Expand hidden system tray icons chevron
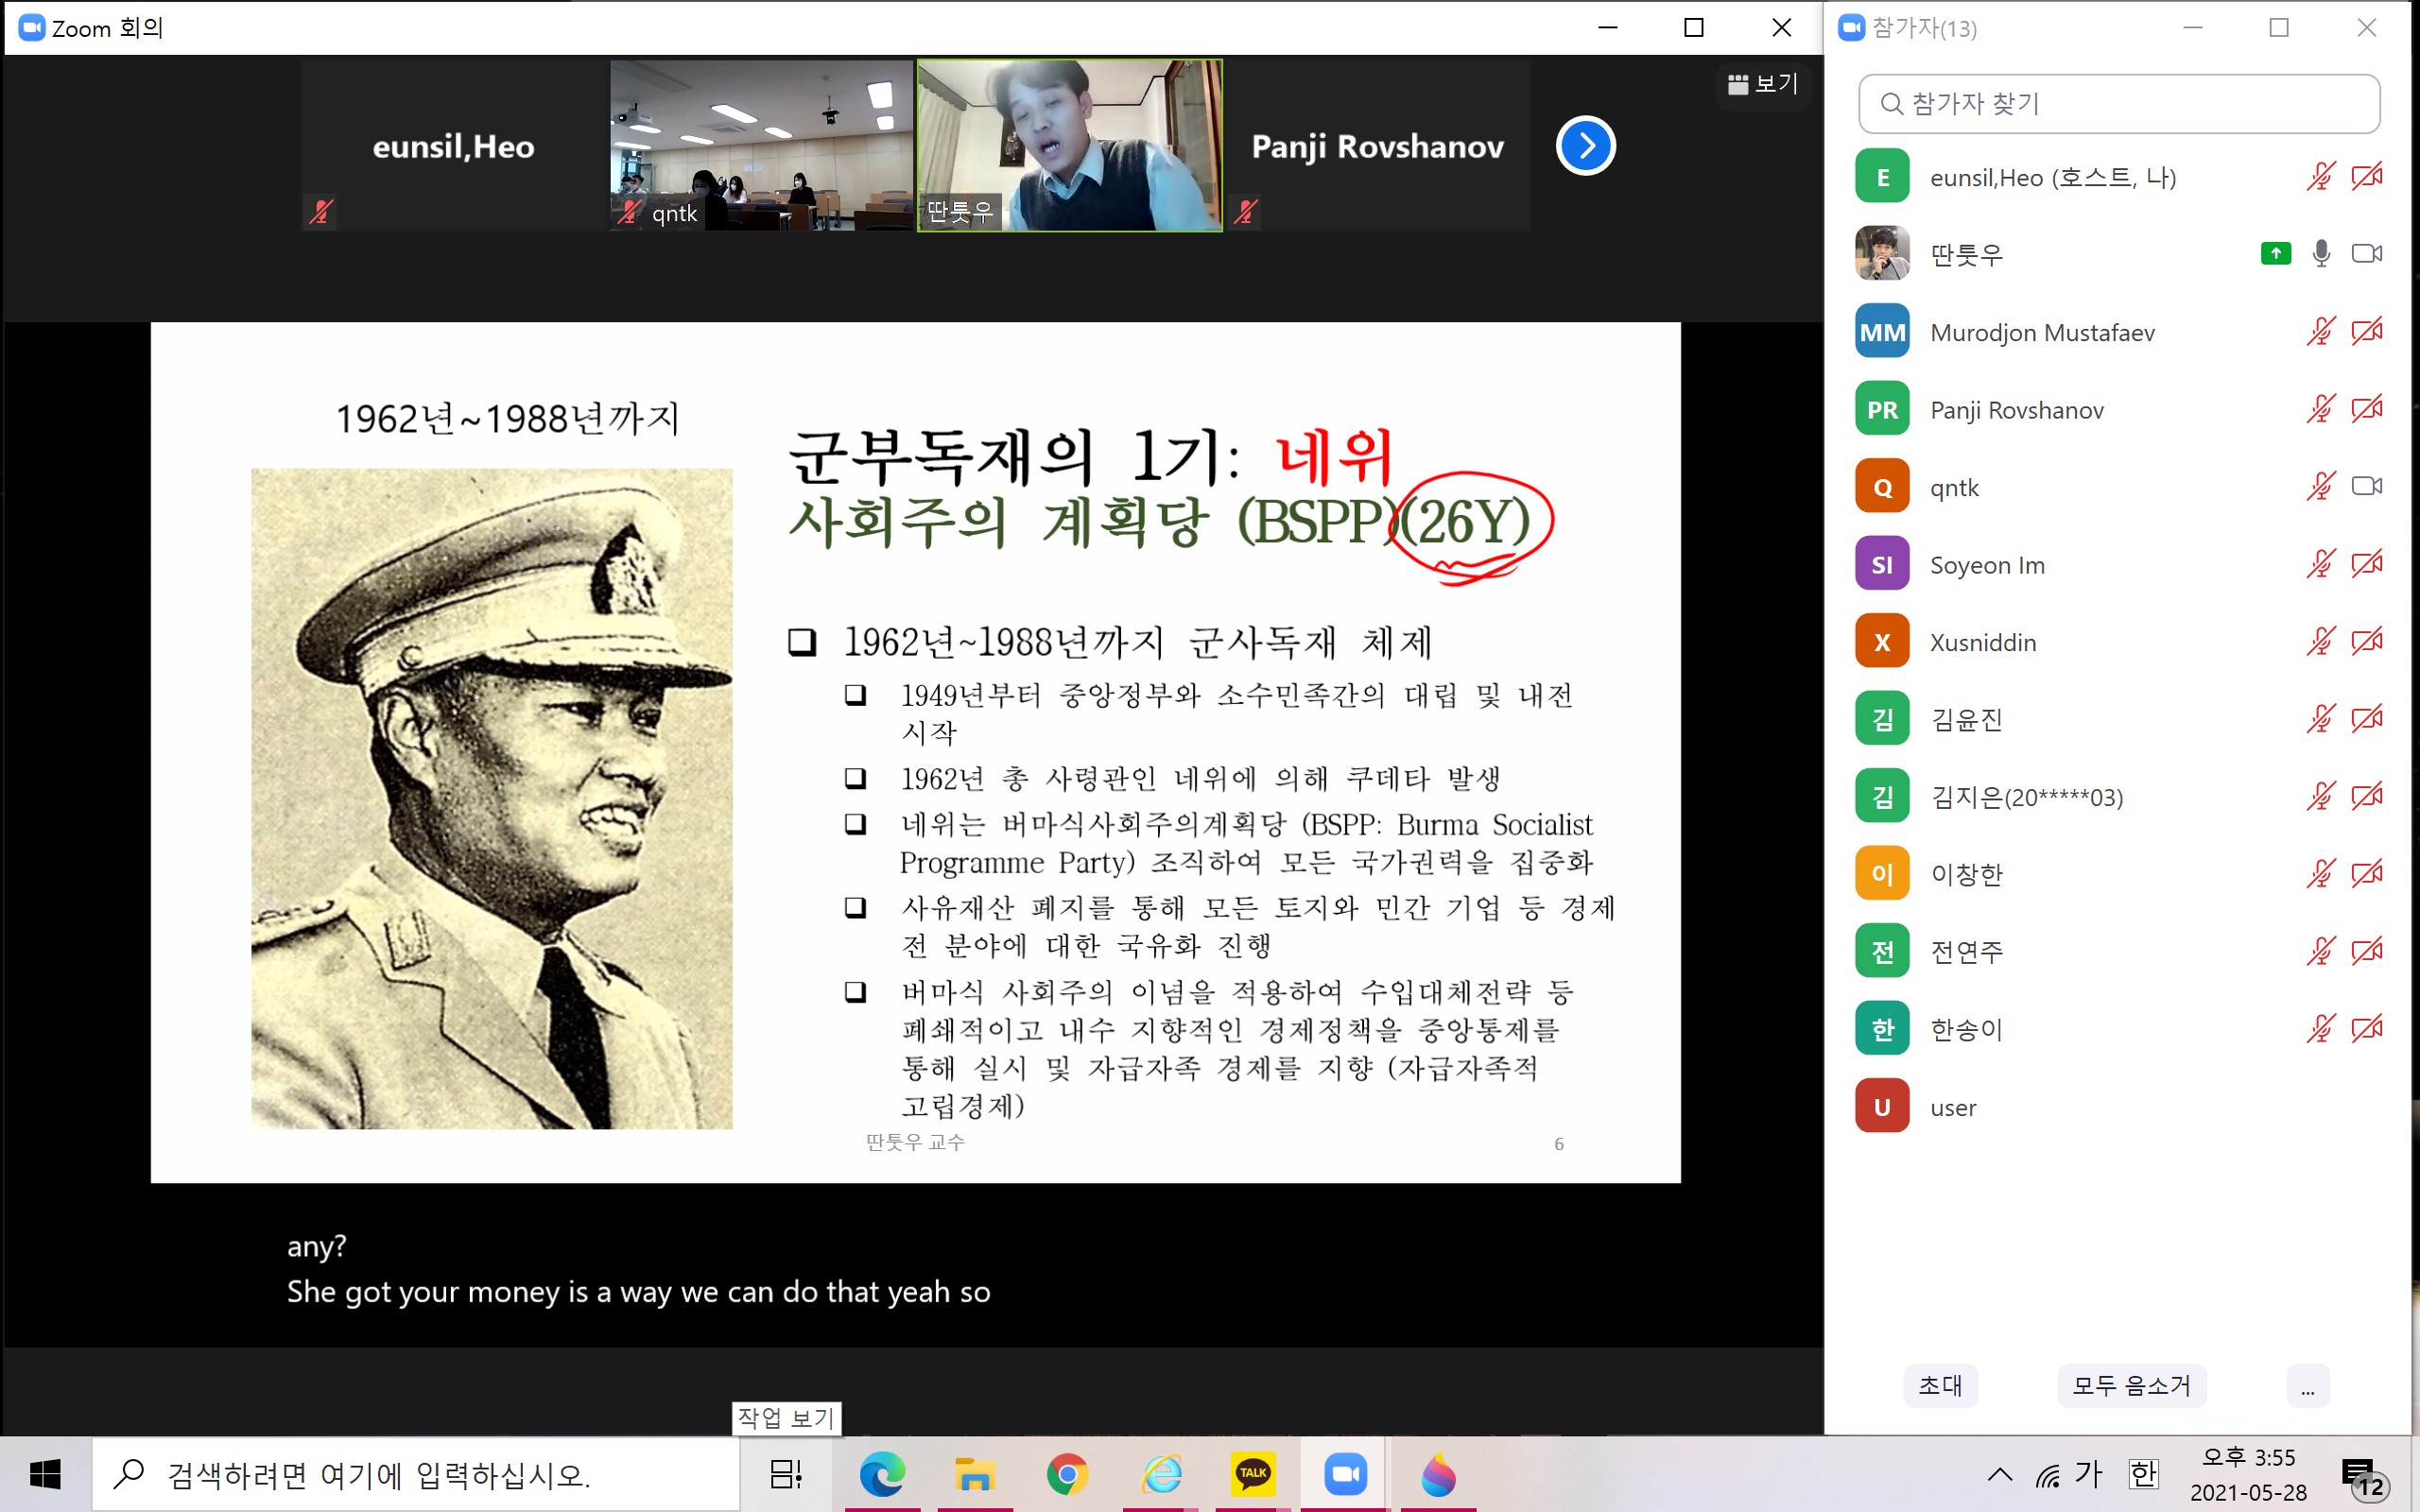 (x=1999, y=1474)
